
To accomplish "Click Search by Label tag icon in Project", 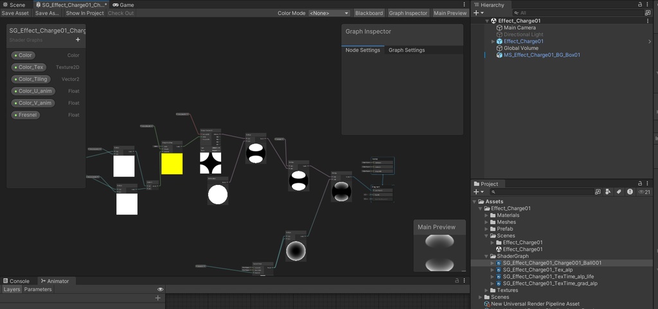I will [618, 191].
